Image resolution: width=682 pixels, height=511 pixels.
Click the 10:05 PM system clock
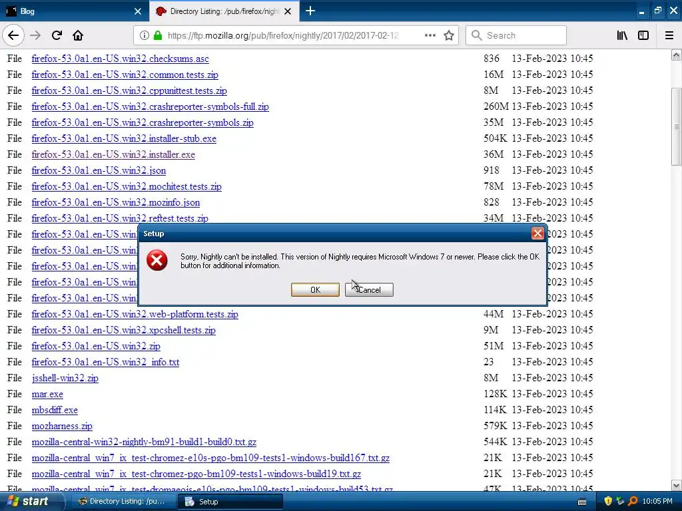[657, 502]
